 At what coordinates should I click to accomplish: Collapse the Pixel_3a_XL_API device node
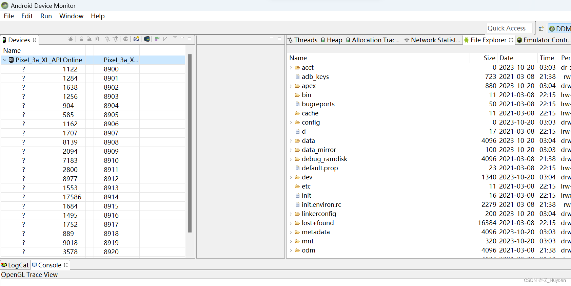tap(4, 60)
